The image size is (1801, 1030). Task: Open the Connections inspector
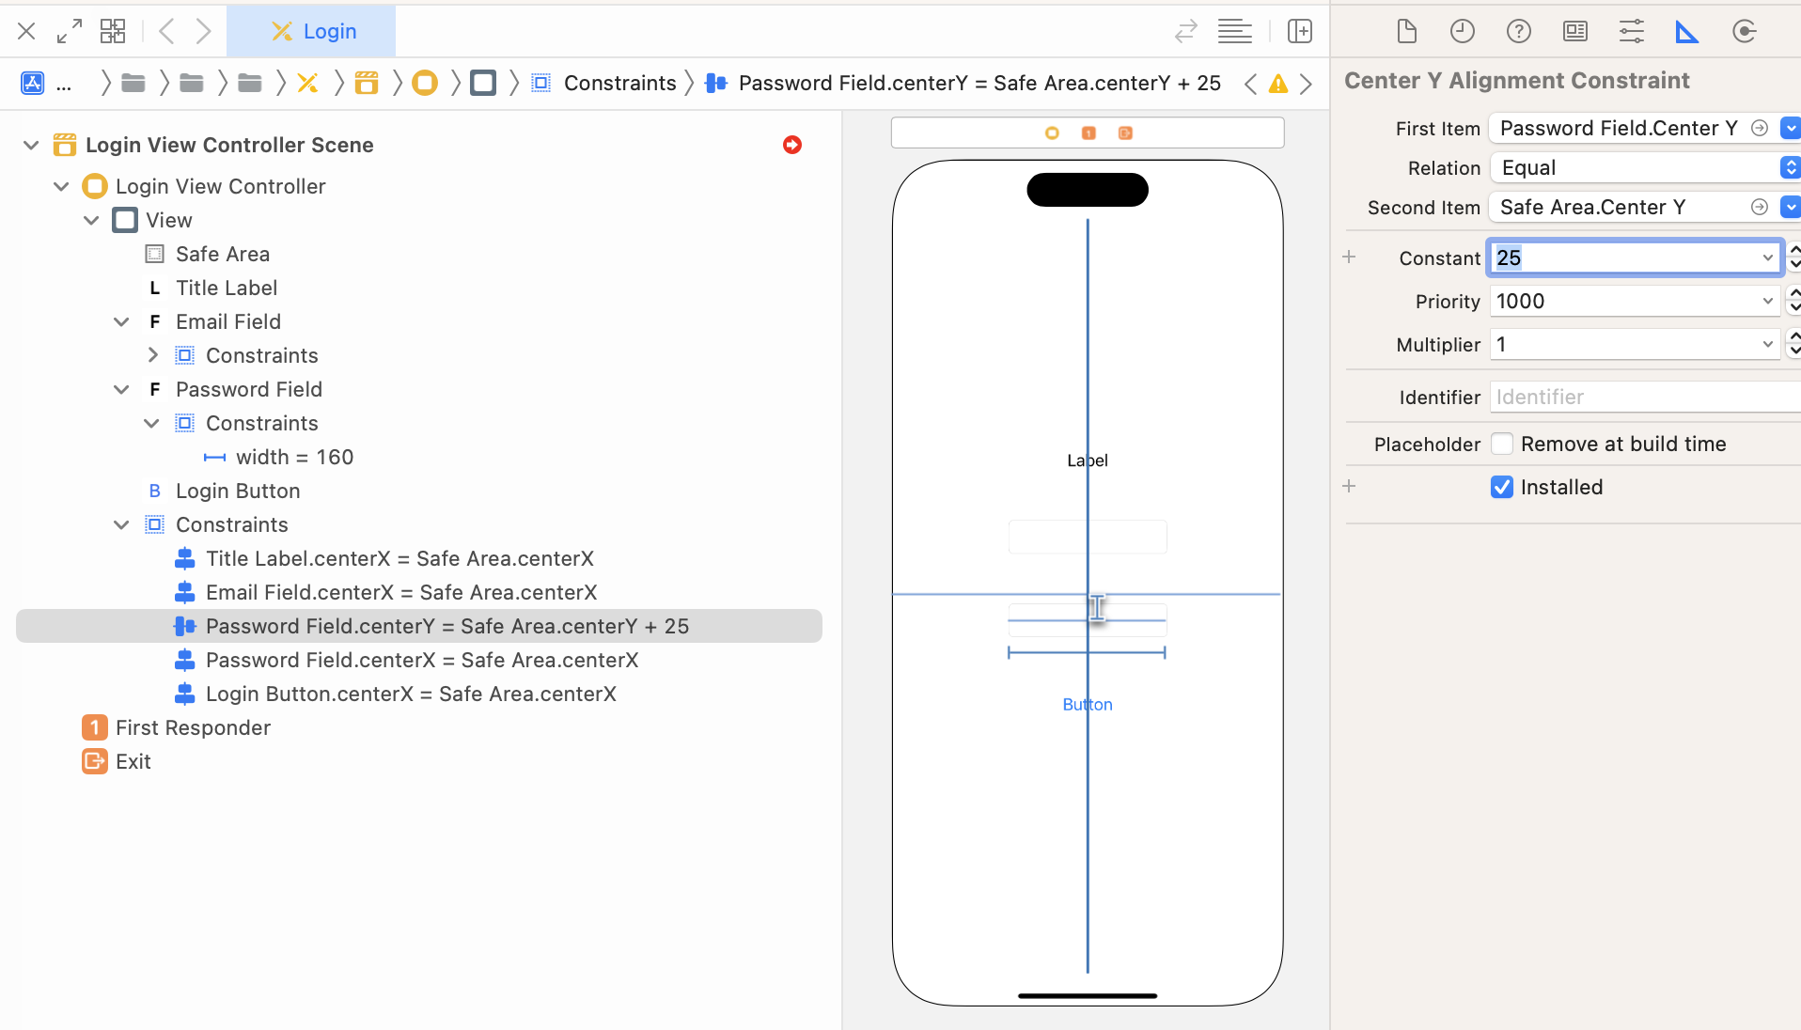(1744, 31)
